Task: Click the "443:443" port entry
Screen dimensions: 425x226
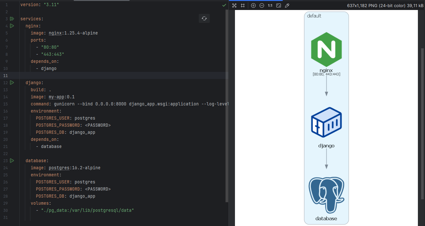Action: click(x=53, y=54)
